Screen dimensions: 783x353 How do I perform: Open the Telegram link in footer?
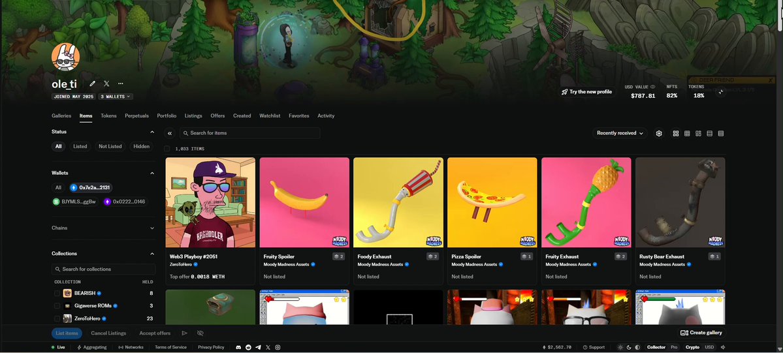pos(258,347)
